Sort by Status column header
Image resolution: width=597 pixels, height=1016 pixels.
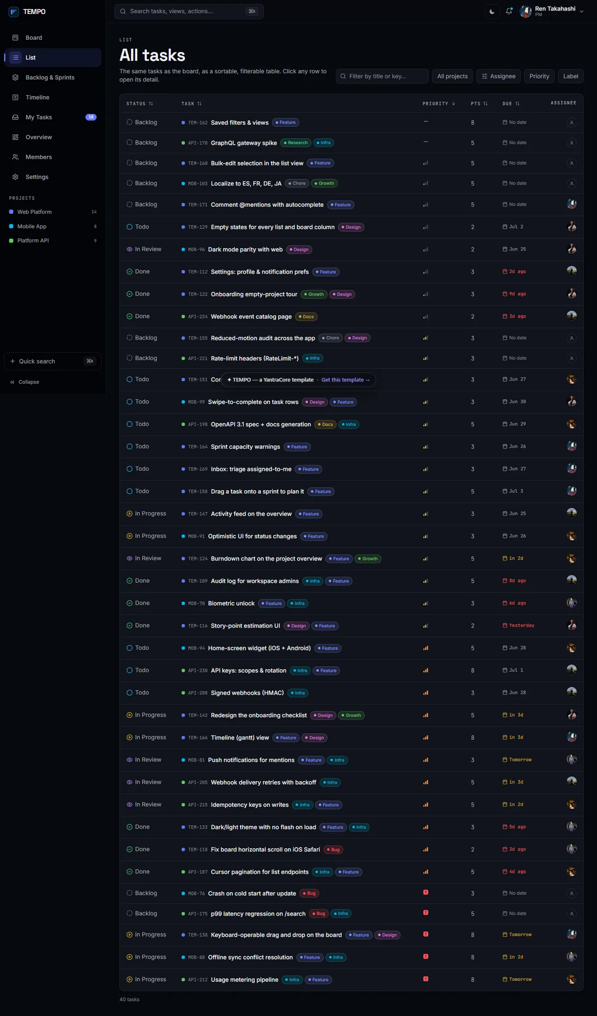[x=140, y=104]
